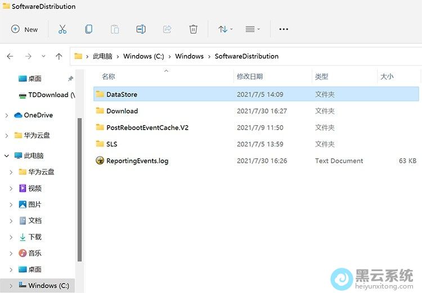Expand the OneDrive tree node
Image resolution: width=422 pixels, height=293 pixels.
(6, 115)
